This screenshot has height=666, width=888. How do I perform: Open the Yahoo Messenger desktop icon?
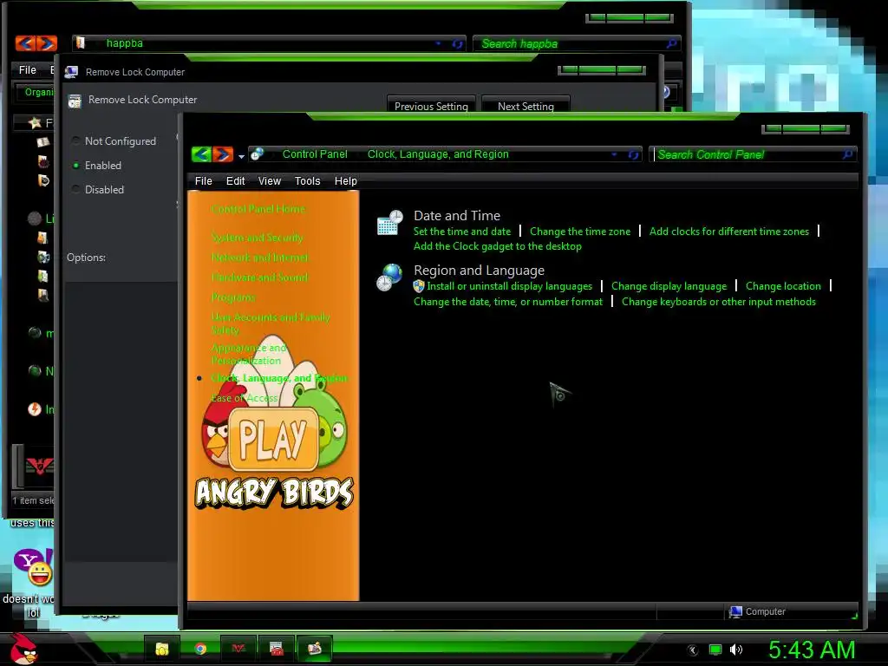(x=33, y=567)
